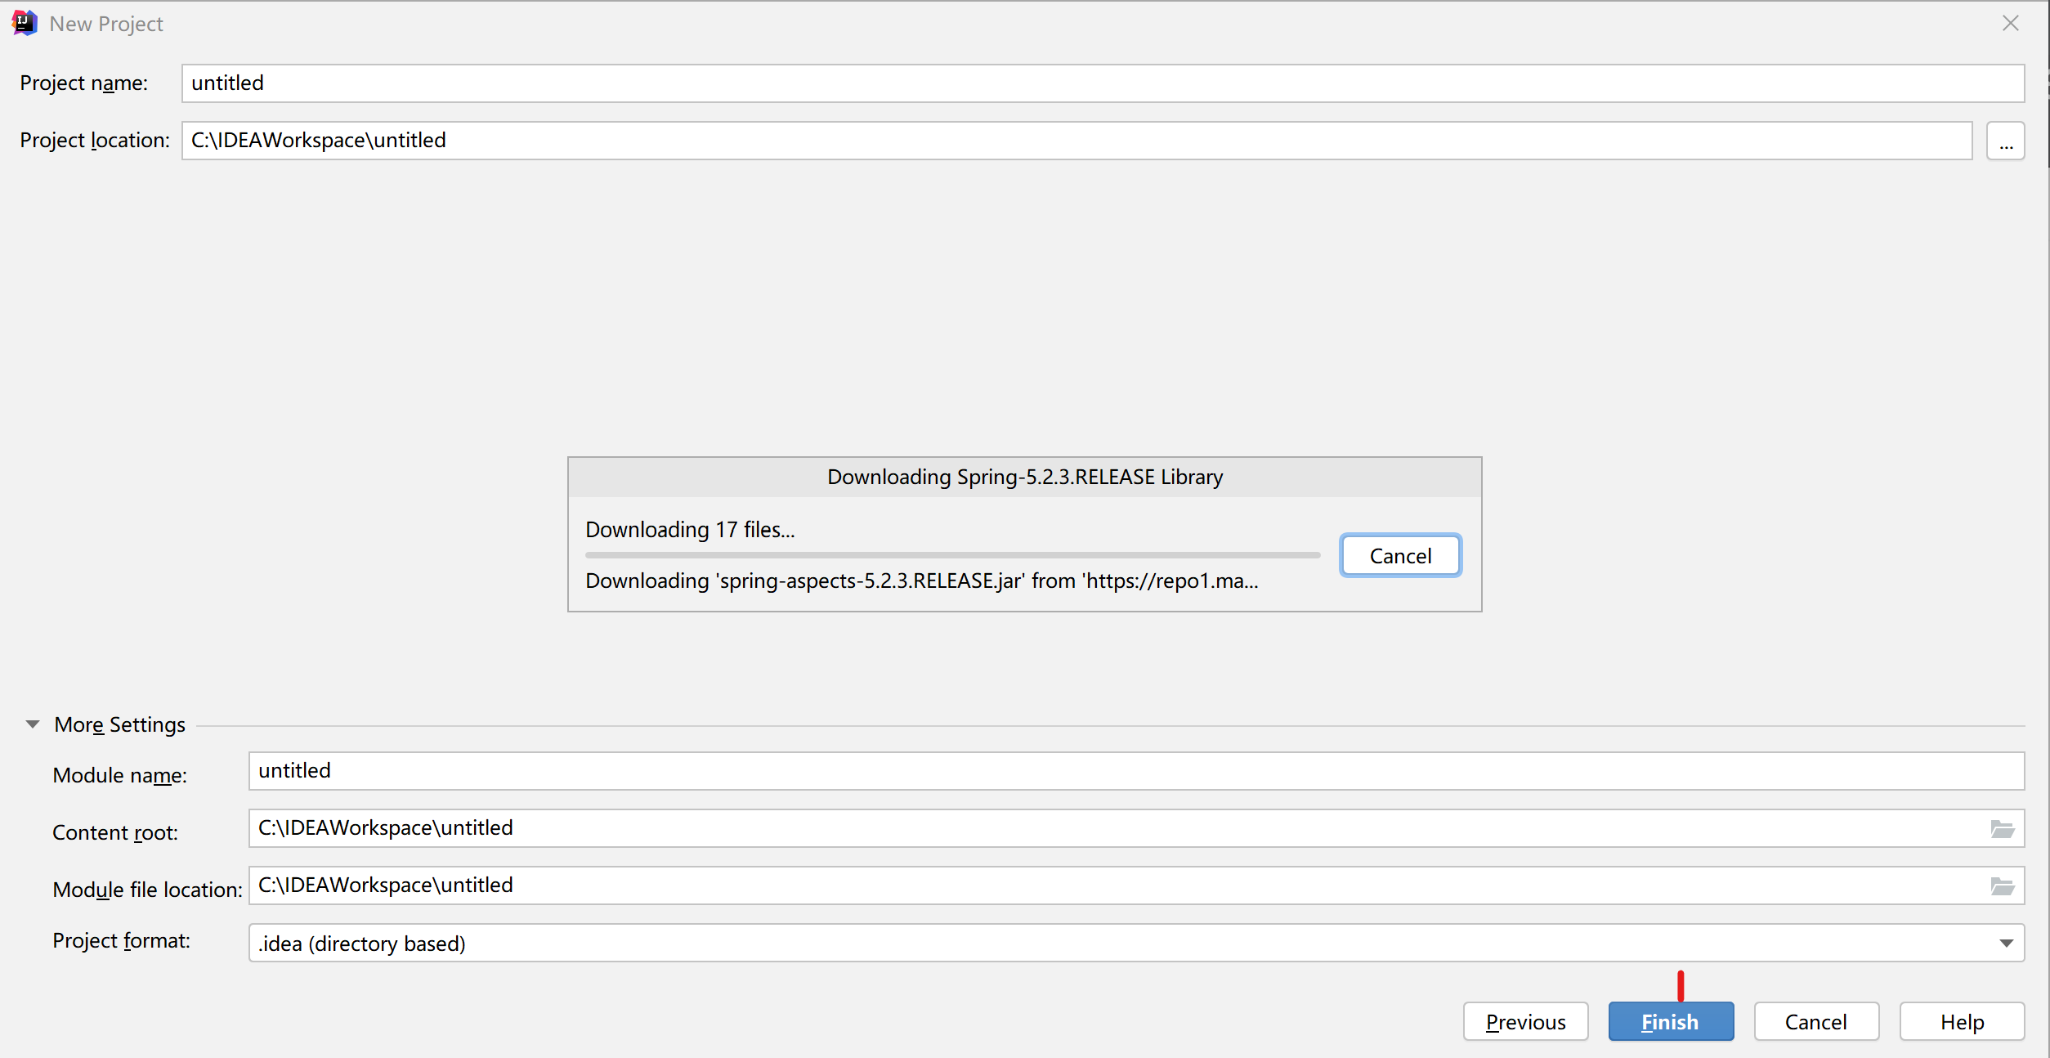Click 'Downloading 17 files...' text
Screen dimensions: 2050x1058
click(690, 530)
